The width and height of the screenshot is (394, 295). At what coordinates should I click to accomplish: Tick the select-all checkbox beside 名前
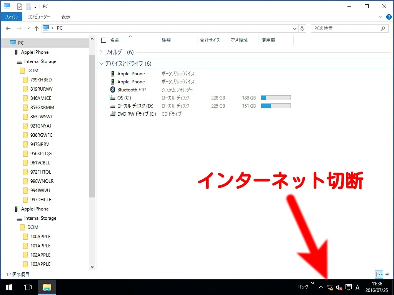(104, 40)
